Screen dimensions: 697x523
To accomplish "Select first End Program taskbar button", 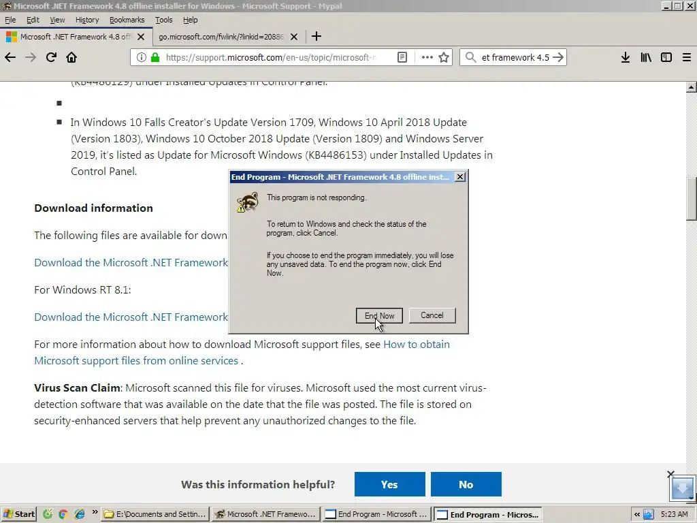I will 376,514.
